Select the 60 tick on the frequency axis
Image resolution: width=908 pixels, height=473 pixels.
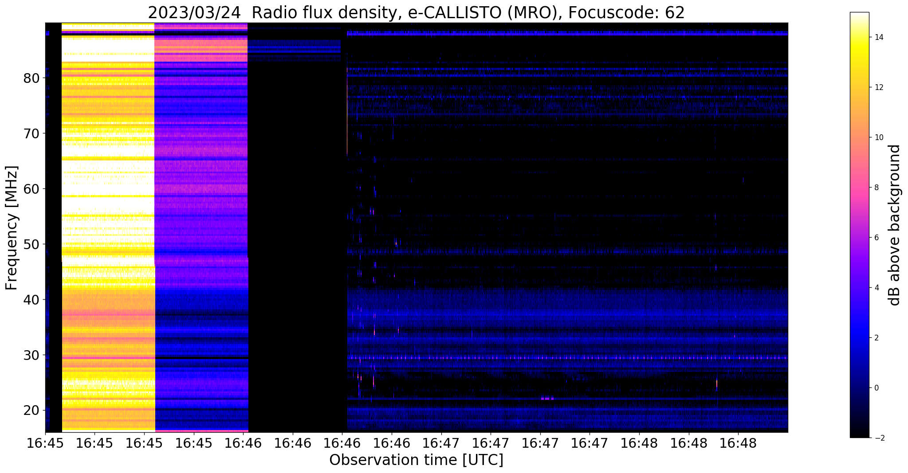(32, 189)
